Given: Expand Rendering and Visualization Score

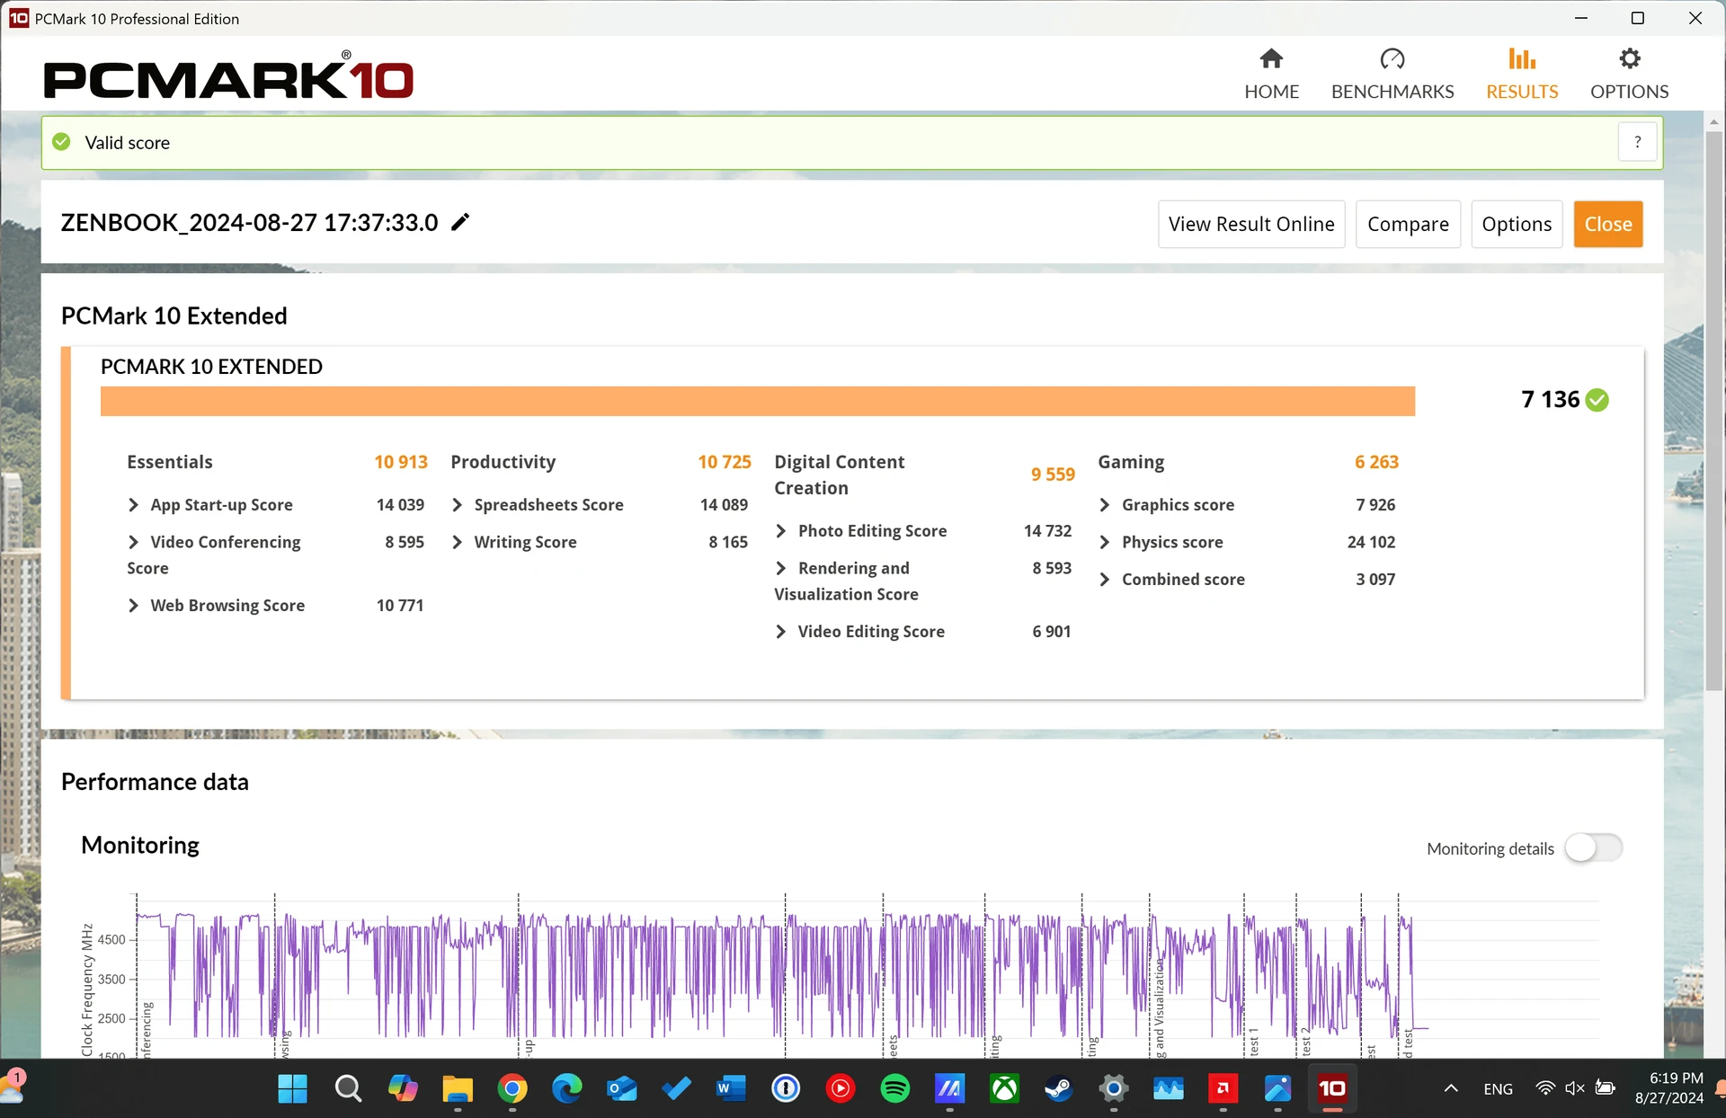Looking at the screenshot, I should [x=780, y=568].
